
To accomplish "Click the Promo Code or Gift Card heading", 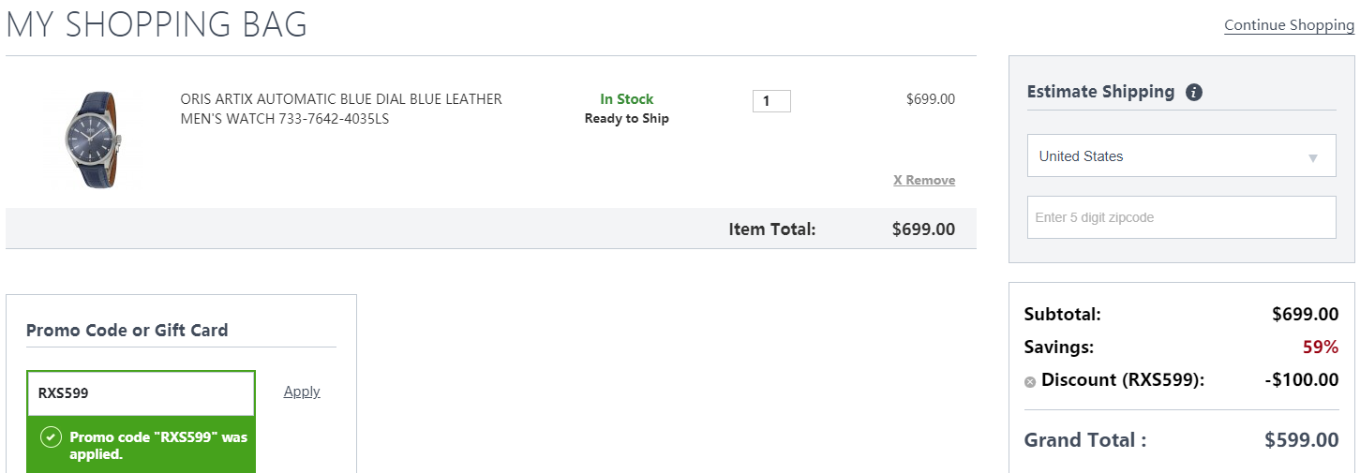I will pyautogui.click(x=127, y=330).
